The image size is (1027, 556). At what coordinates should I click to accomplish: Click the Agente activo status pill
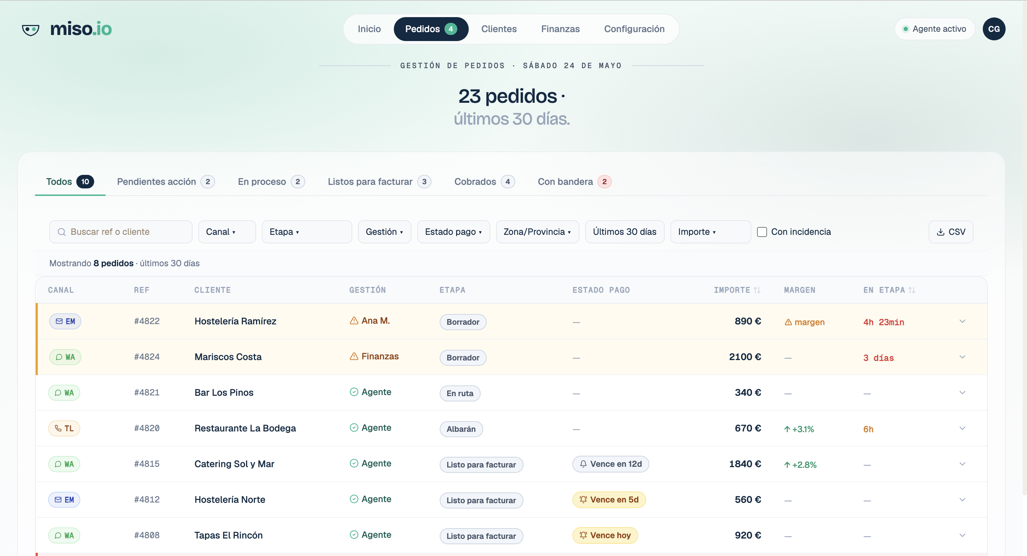[935, 29]
